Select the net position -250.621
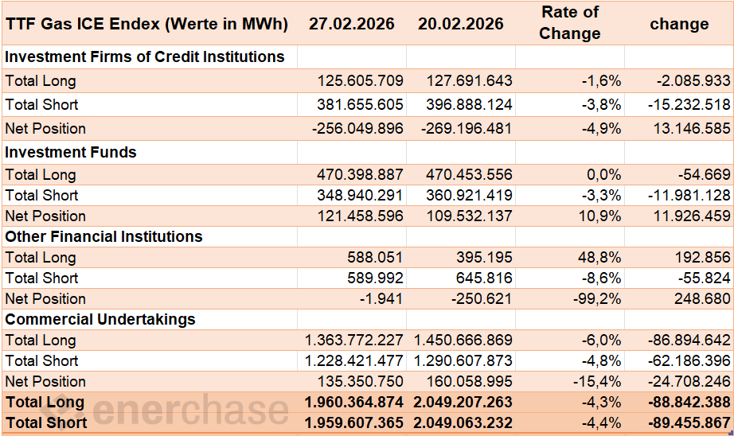This screenshot has height=436, width=734. click(482, 298)
